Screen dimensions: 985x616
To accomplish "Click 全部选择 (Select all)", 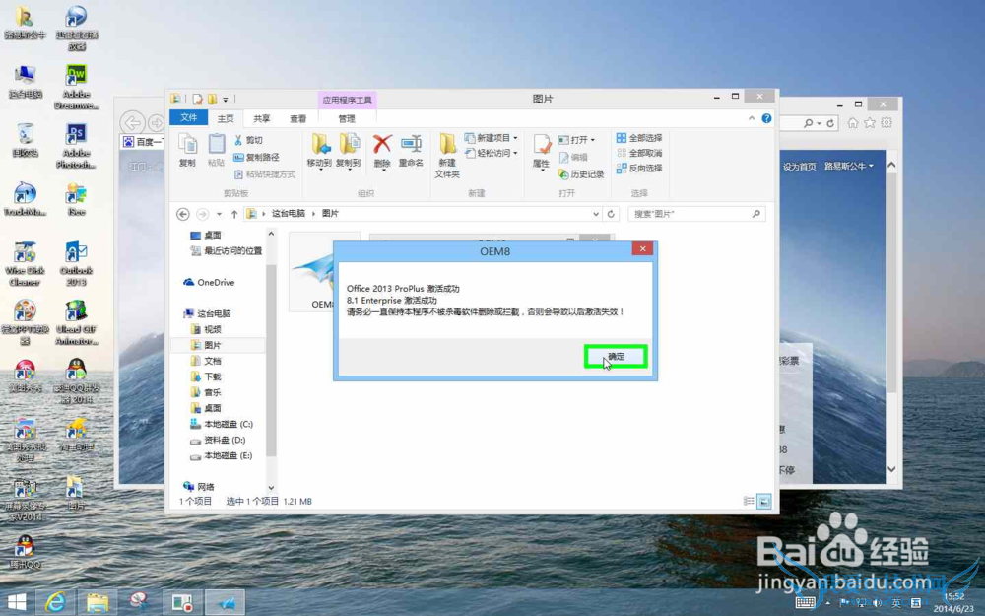I will pyautogui.click(x=639, y=138).
